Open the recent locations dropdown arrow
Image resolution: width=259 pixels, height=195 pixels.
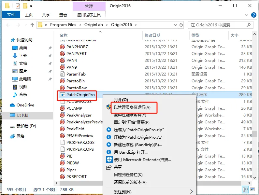tap(26, 25)
